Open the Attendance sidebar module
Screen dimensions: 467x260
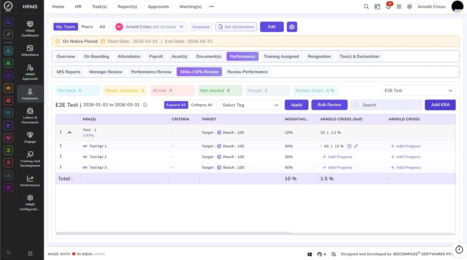pos(30,51)
